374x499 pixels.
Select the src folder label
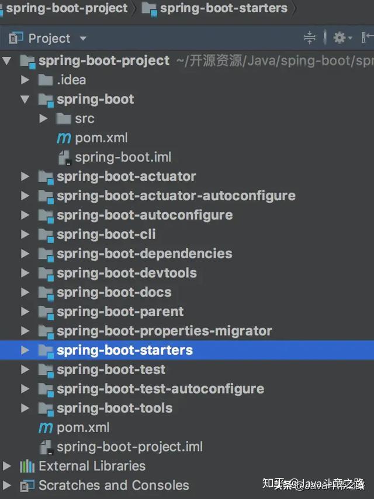85,119
